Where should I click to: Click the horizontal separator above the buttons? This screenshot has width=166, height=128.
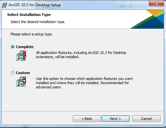pos(82,111)
